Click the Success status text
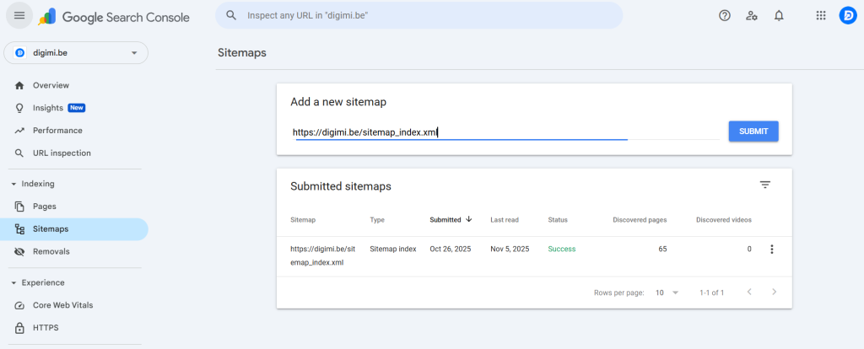The width and height of the screenshot is (864, 349). point(561,249)
